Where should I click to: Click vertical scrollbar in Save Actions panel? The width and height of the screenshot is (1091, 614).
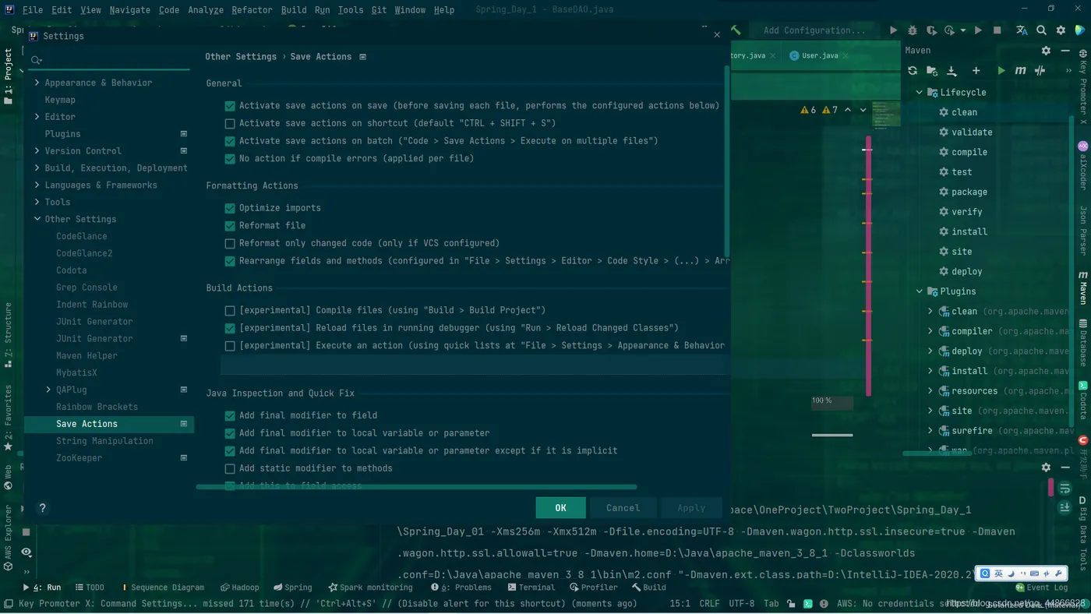[x=727, y=161]
